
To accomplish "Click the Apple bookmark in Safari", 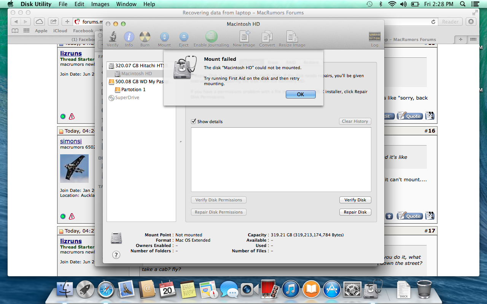I will coord(41,31).
